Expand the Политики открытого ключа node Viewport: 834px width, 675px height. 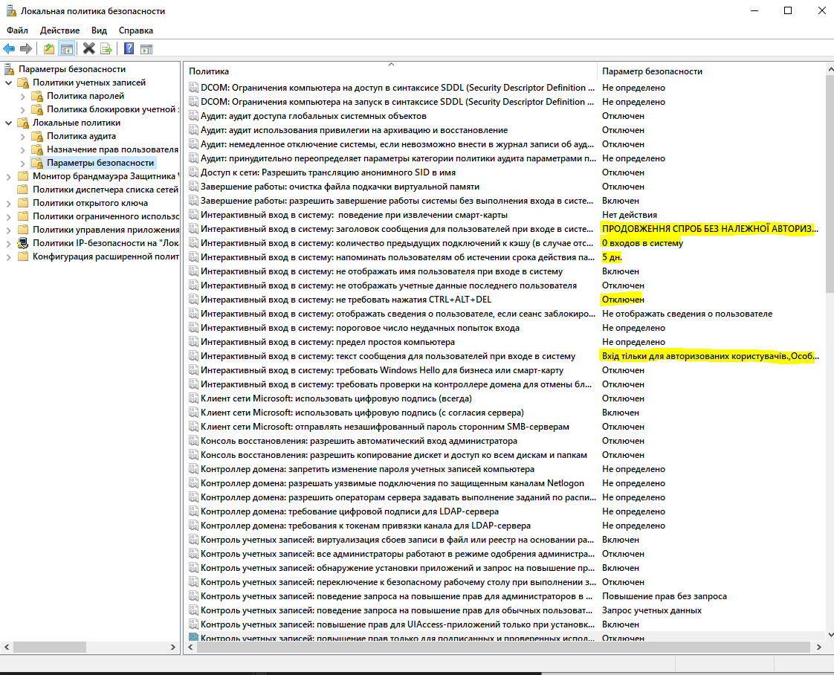tap(8, 203)
